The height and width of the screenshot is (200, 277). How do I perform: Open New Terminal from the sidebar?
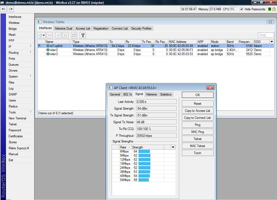pos(17,118)
